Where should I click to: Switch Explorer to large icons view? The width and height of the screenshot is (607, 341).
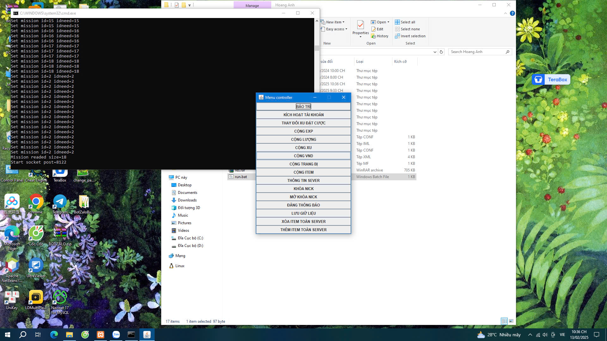coord(511,321)
